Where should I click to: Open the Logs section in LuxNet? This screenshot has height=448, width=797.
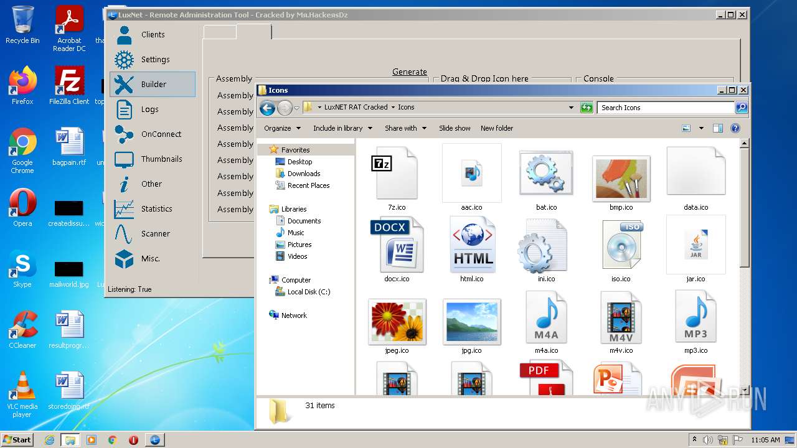pos(153,110)
